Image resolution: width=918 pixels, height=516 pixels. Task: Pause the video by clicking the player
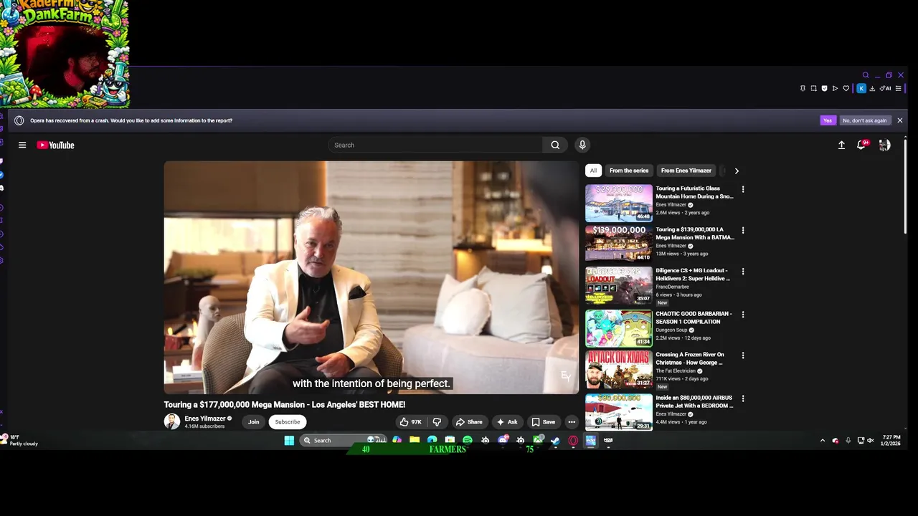pyautogui.click(x=372, y=277)
